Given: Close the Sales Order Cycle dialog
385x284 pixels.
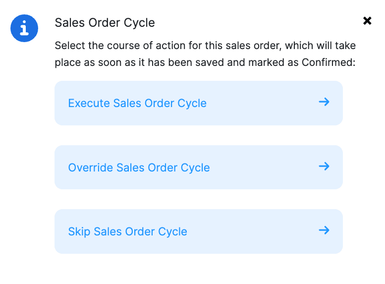Looking at the screenshot, I should tap(367, 21).
